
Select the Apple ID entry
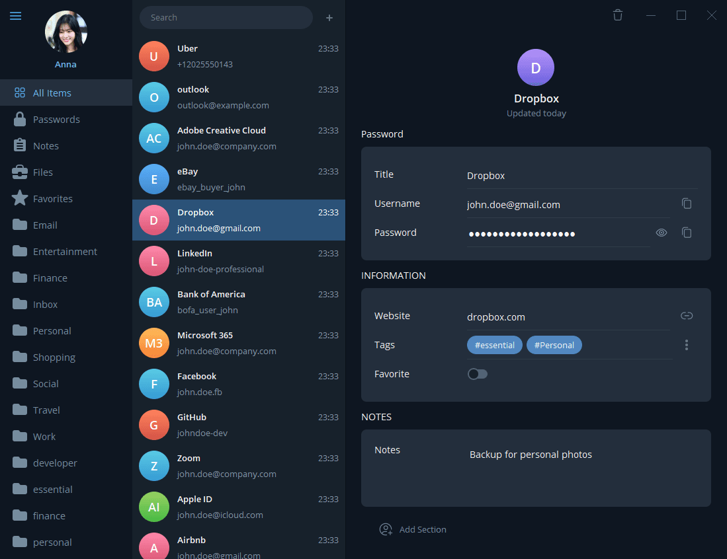tap(239, 507)
